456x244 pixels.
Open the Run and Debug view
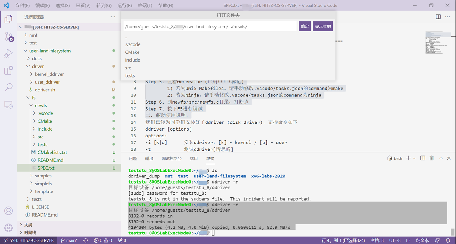tap(9, 53)
